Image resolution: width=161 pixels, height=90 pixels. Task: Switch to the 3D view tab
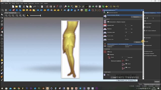pos(19,13)
